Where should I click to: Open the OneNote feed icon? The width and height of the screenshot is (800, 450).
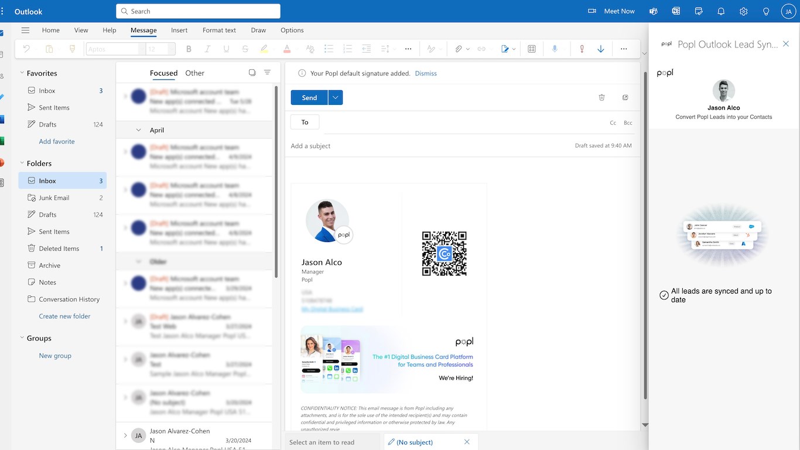tap(676, 11)
